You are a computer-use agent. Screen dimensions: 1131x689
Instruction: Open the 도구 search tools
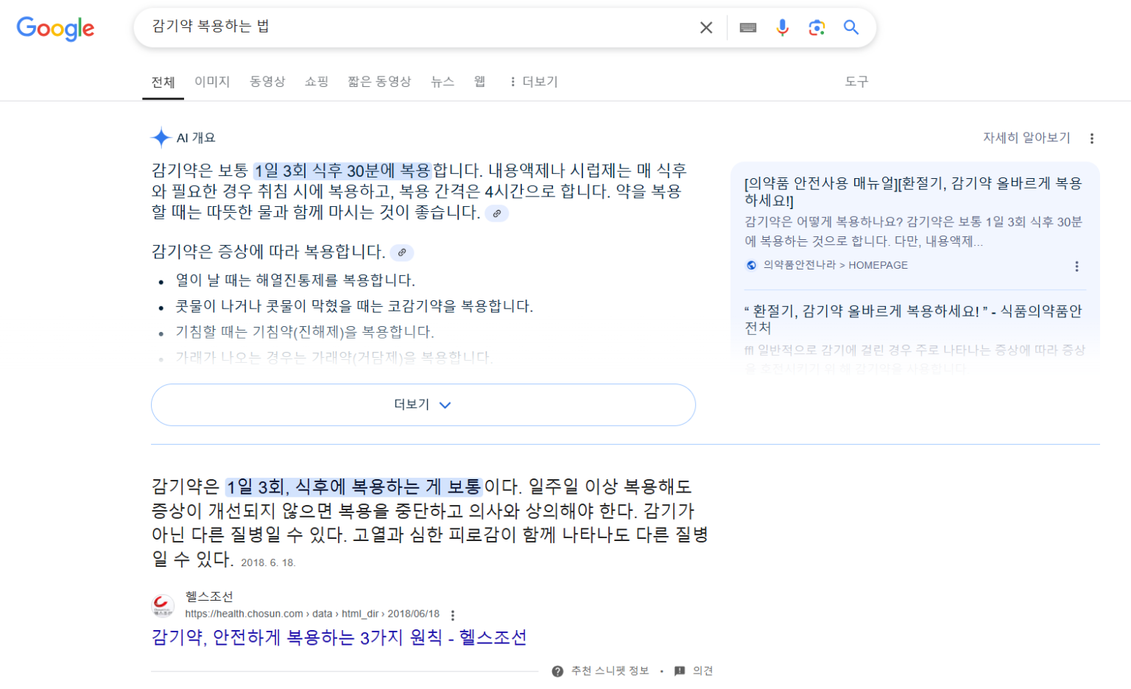tap(857, 82)
